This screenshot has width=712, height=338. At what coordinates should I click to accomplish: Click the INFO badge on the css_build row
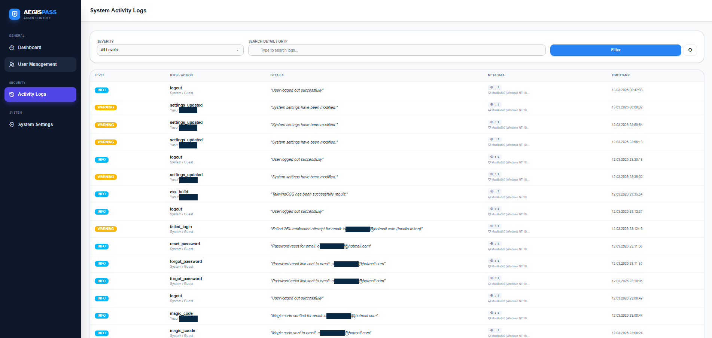click(x=101, y=194)
